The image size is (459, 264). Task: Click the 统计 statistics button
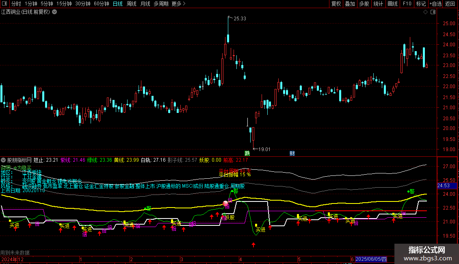coord(378,4)
